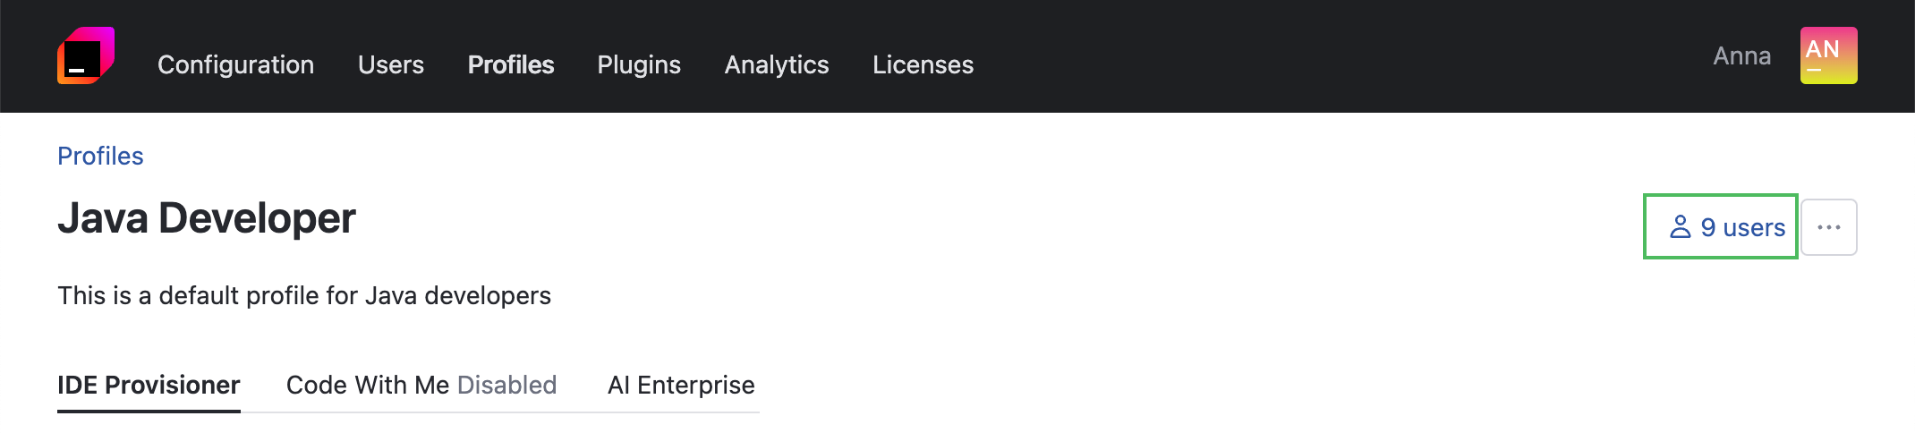The height and width of the screenshot is (433, 1915).
Task: Click the Disabled status on Code With Me
Action: point(506,385)
